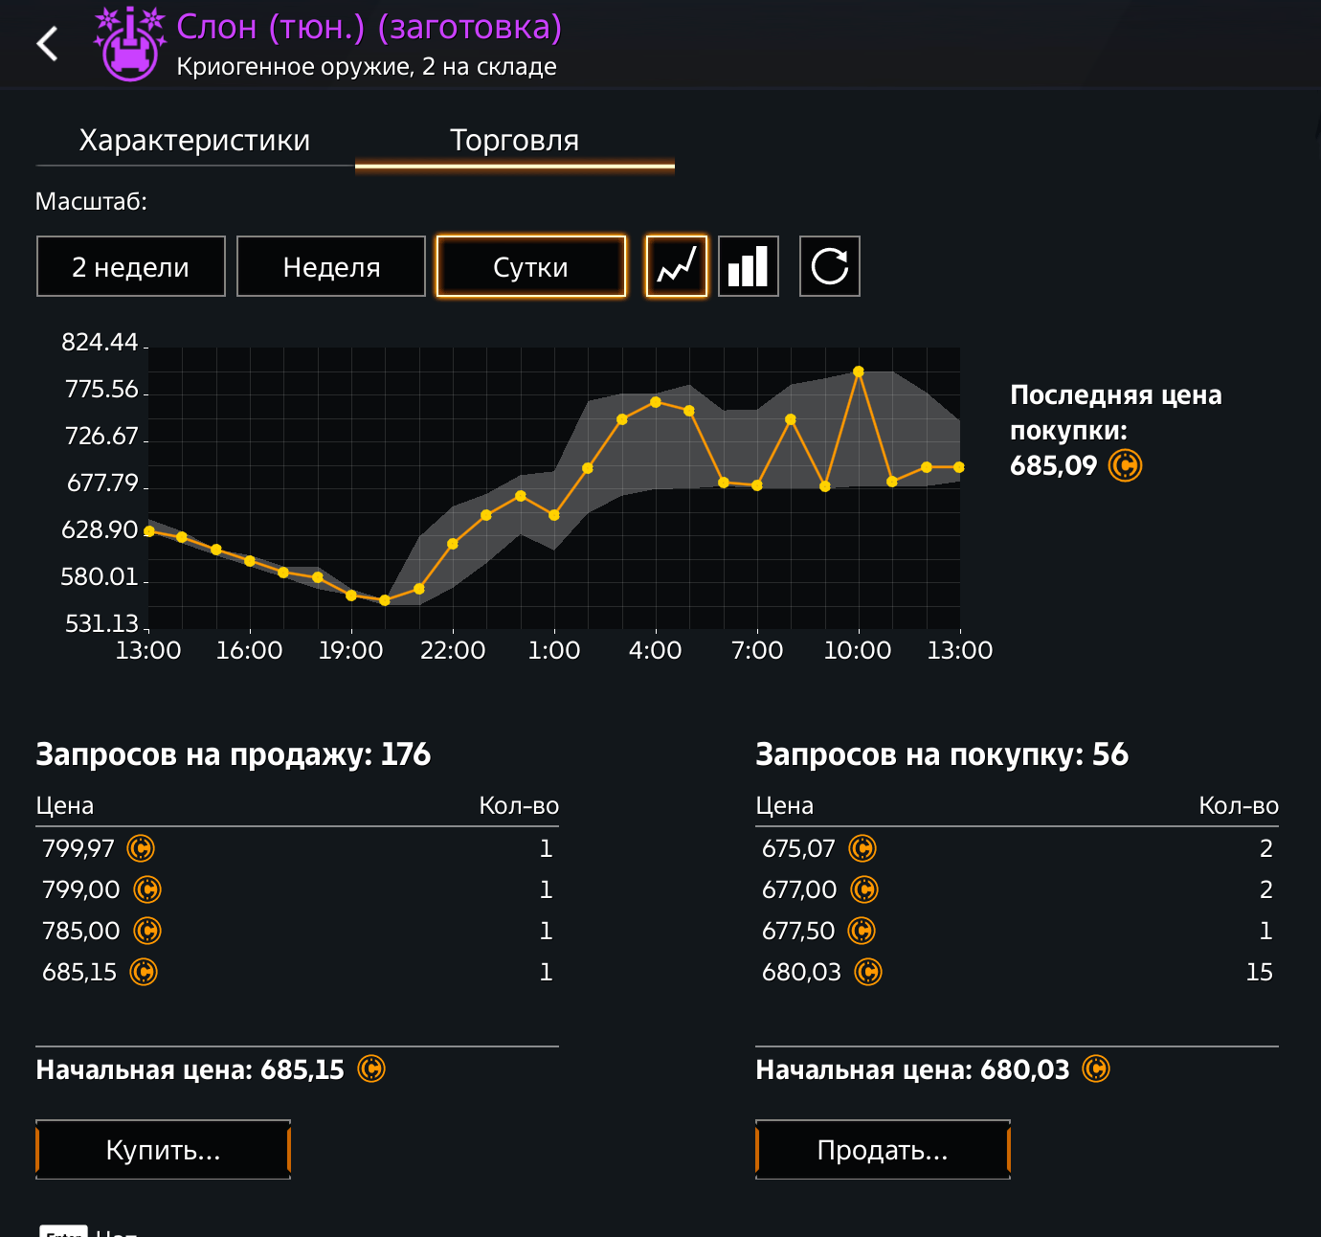
Task: Select sell offer priced 685,15
Action: [297, 972]
